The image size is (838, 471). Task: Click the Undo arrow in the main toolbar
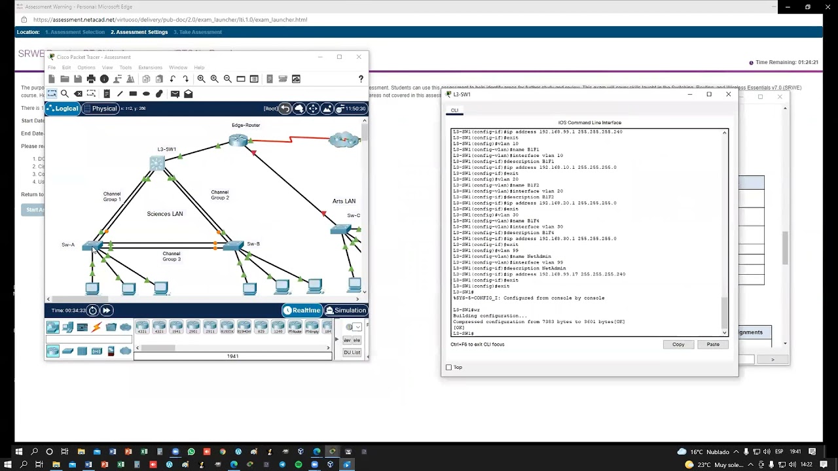[x=173, y=79]
